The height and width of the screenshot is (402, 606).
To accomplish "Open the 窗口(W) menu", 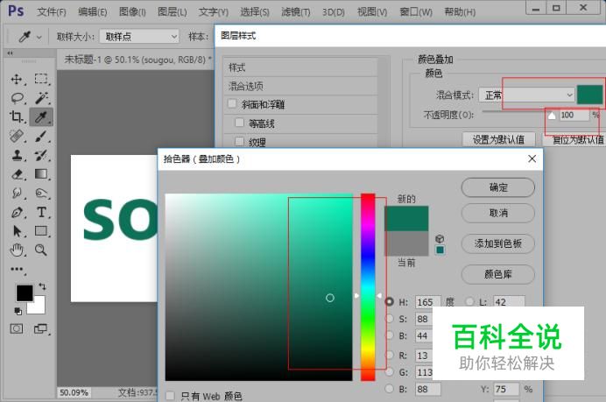I will click(416, 12).
